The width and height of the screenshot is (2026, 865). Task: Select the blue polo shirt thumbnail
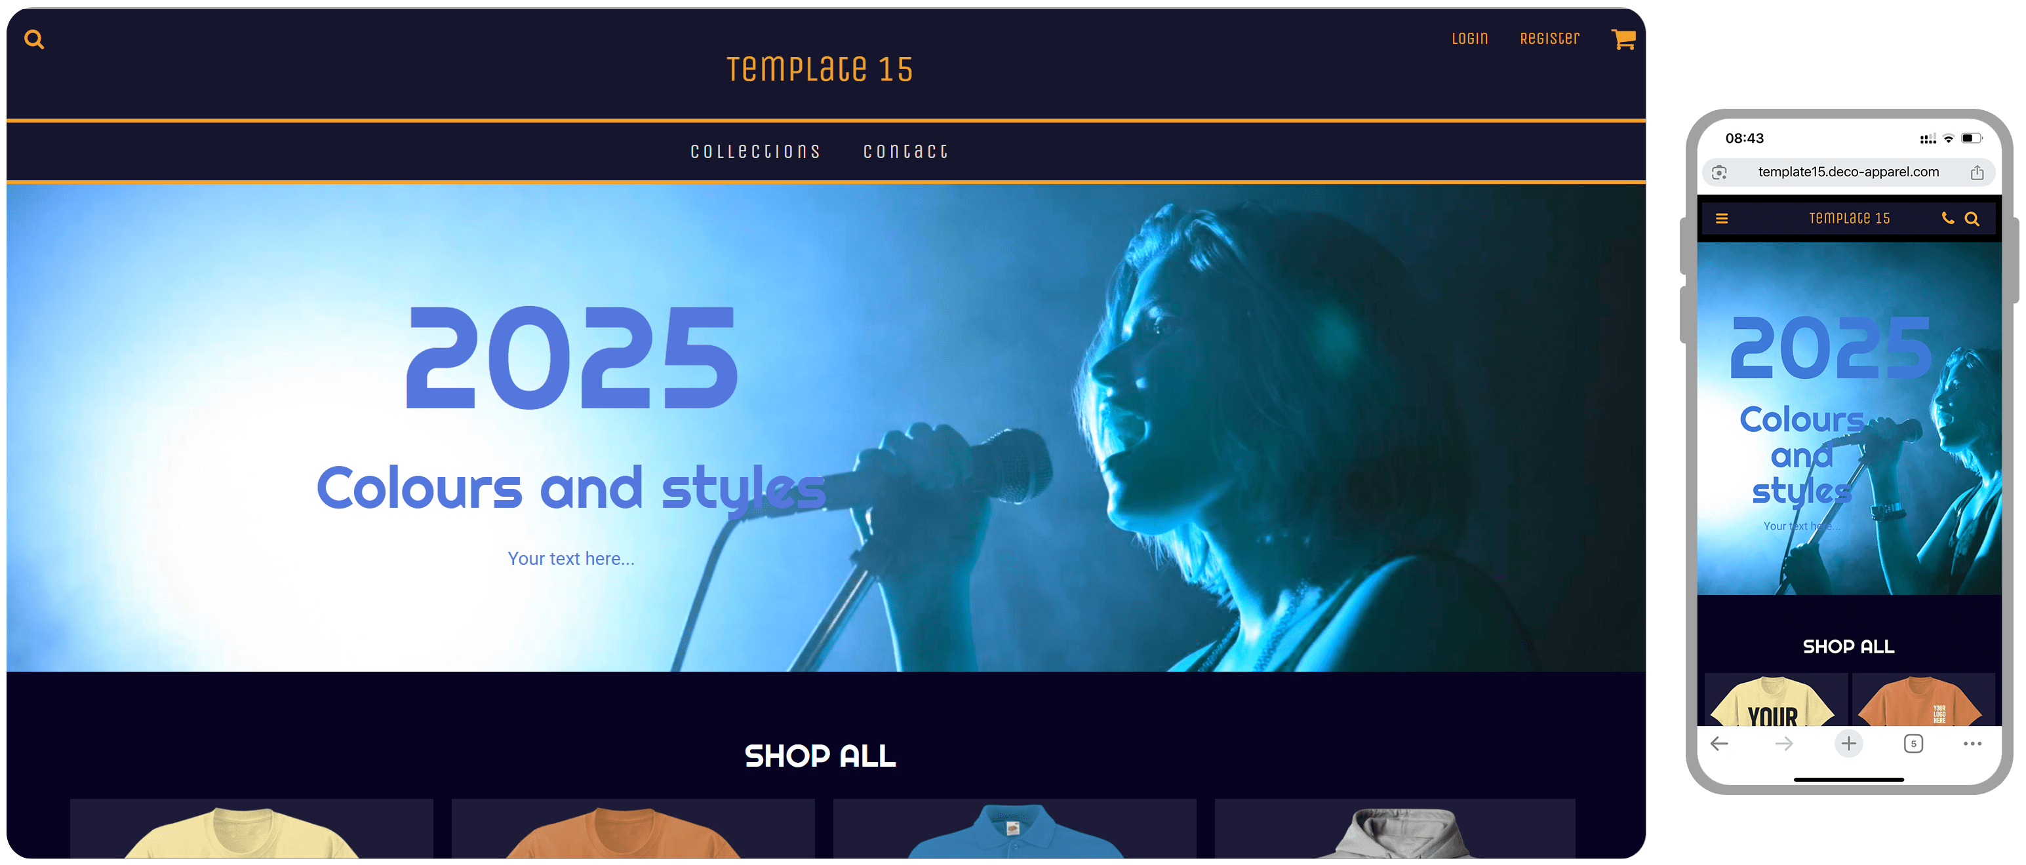point(1014,828)
